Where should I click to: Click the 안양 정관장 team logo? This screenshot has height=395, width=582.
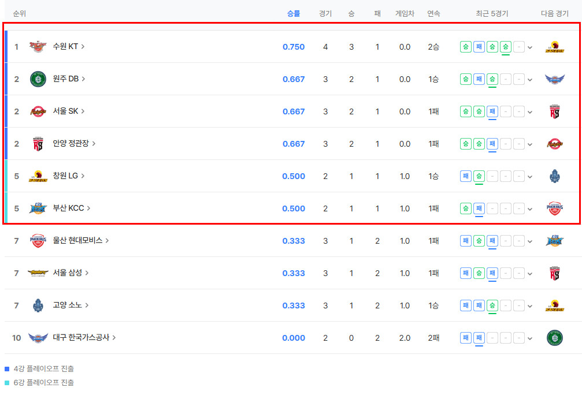coord(38,144)
